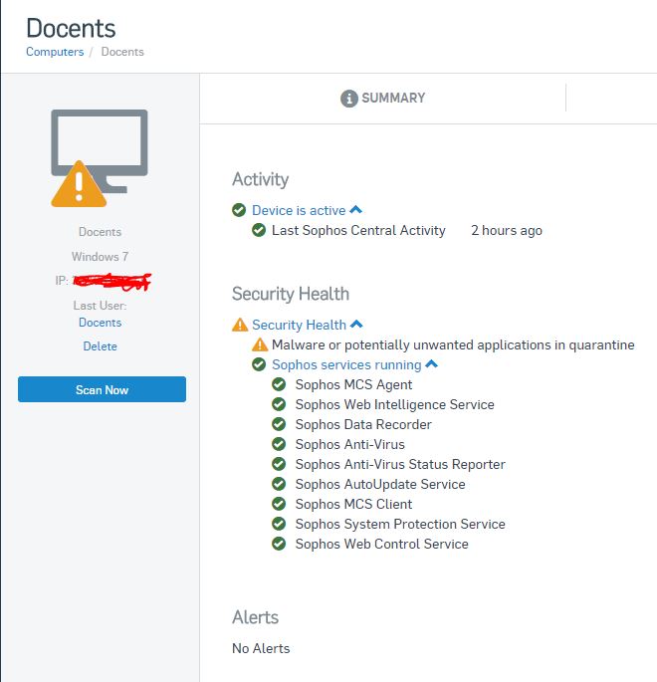Click the Summary info icon
657x682 pixels.
click(x=348, y=99)
